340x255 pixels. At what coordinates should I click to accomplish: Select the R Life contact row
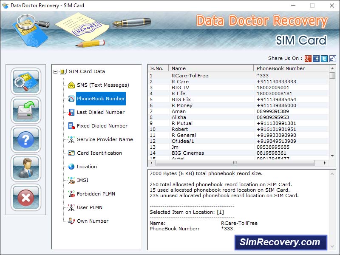click(238, 93)
